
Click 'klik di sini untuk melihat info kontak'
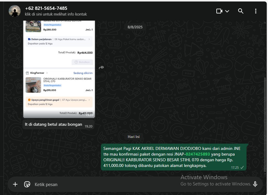(56, 14)
